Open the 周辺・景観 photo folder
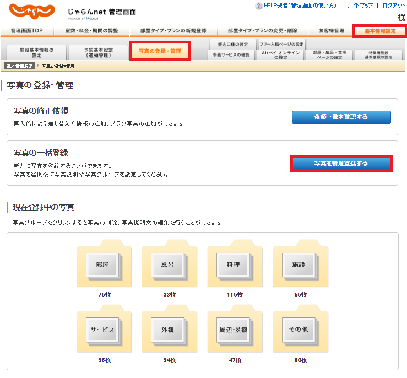Screen dimensions: 407x378 tap(232, 330)
